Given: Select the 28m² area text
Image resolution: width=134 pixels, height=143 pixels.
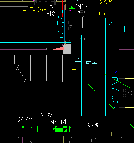Looking at the screenshot, I should click(x=102, y=13).
